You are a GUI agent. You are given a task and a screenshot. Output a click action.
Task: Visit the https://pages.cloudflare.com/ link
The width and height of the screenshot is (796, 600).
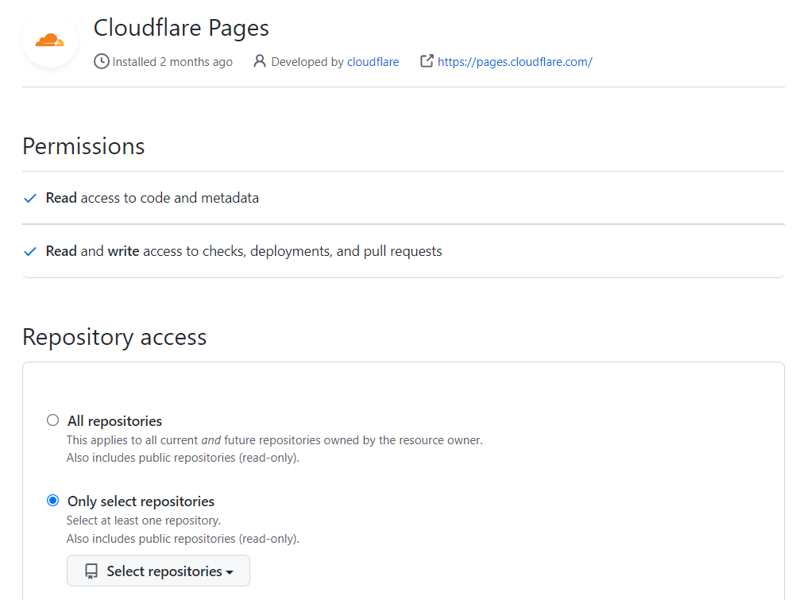pos(515,62)
